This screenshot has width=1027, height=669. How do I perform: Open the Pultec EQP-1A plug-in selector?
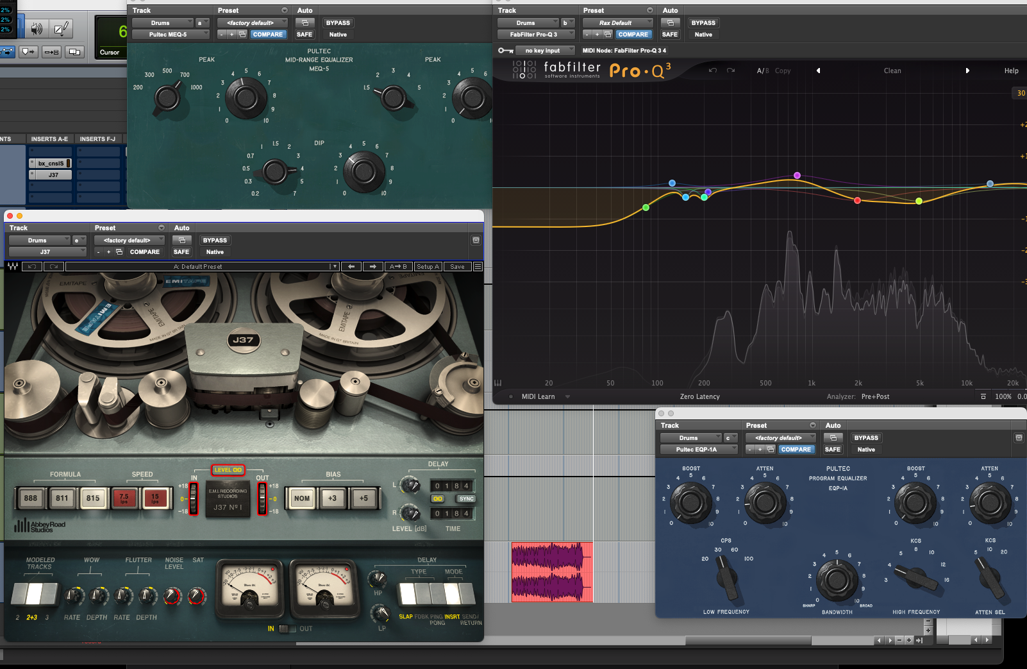pyautogui.click(x=699, y=450)
